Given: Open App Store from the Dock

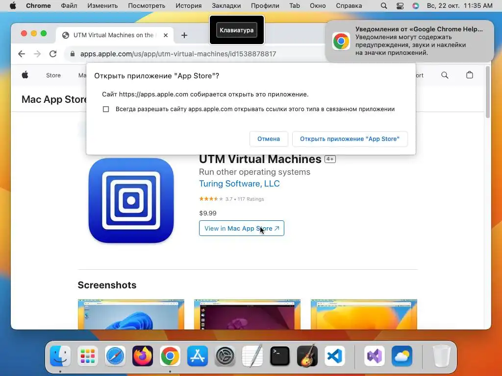Looking at the screenshot, I should 198,356.
